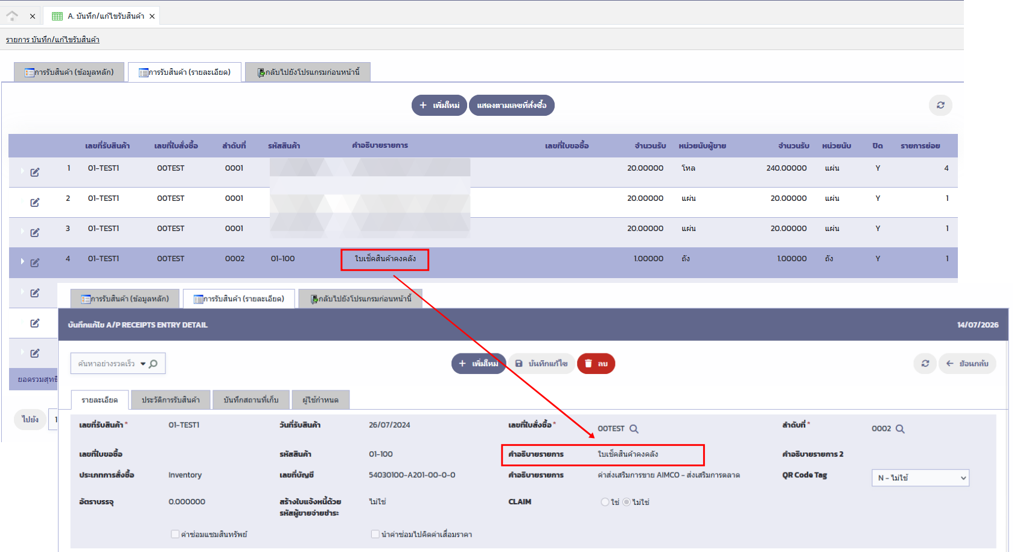Click แสดงตามเลขที่สั่งซื้อ button
Image resolution: width=1014 pixels, height=552 pixels.
tap(512, 105)
